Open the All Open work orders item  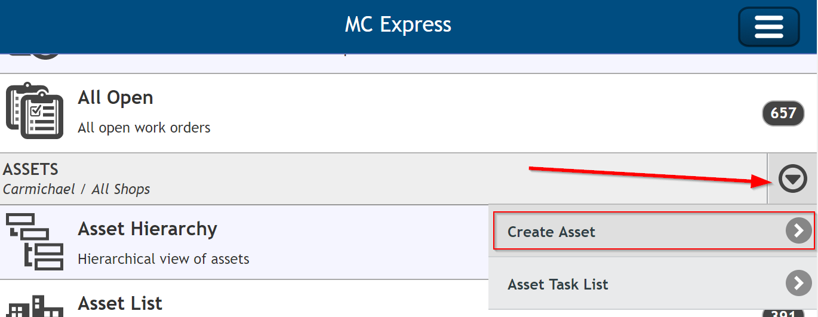coord(409,113)
